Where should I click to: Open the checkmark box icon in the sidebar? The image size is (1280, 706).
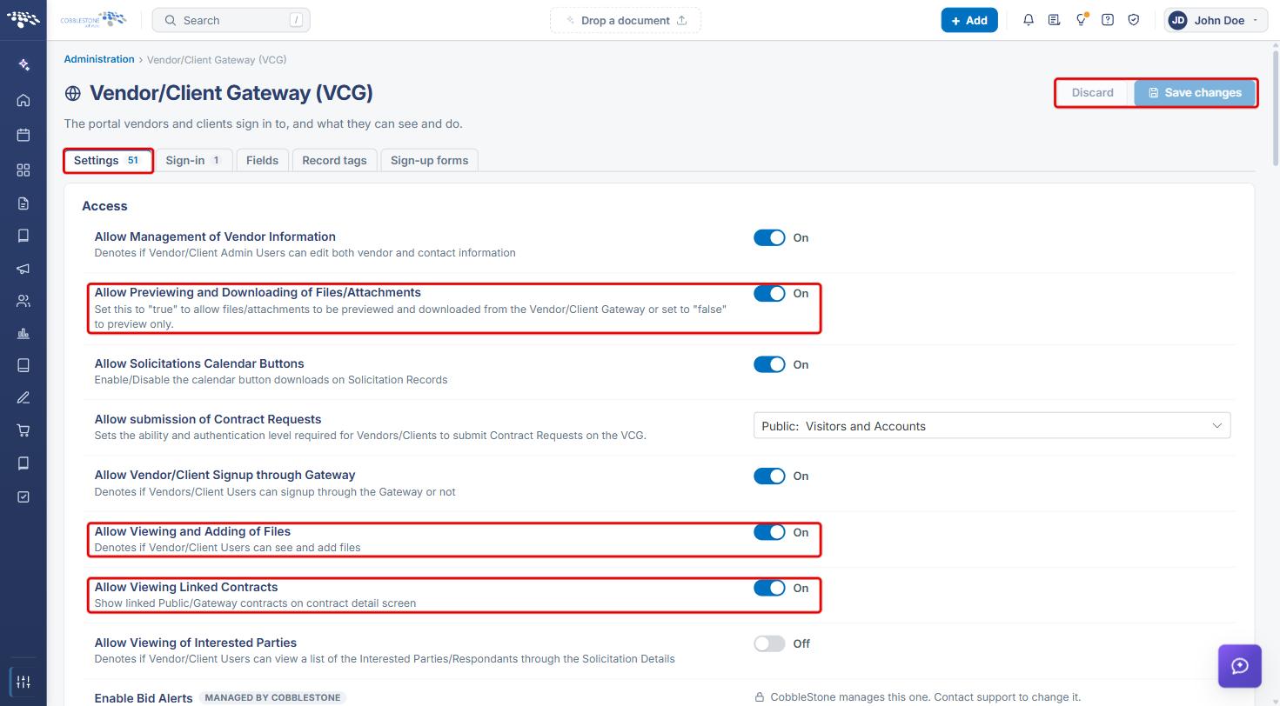pos(23,496)
